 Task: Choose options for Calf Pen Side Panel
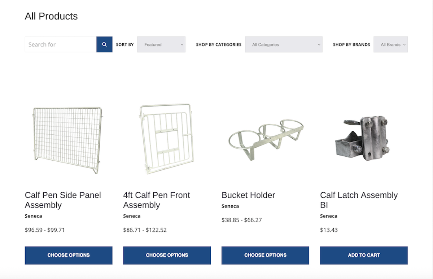(x=69, y=255)
